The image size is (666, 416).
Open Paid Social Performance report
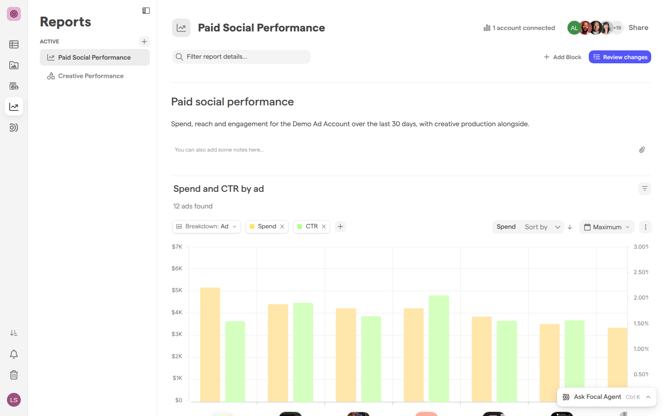pyautogui.click(x=95, y=57)
